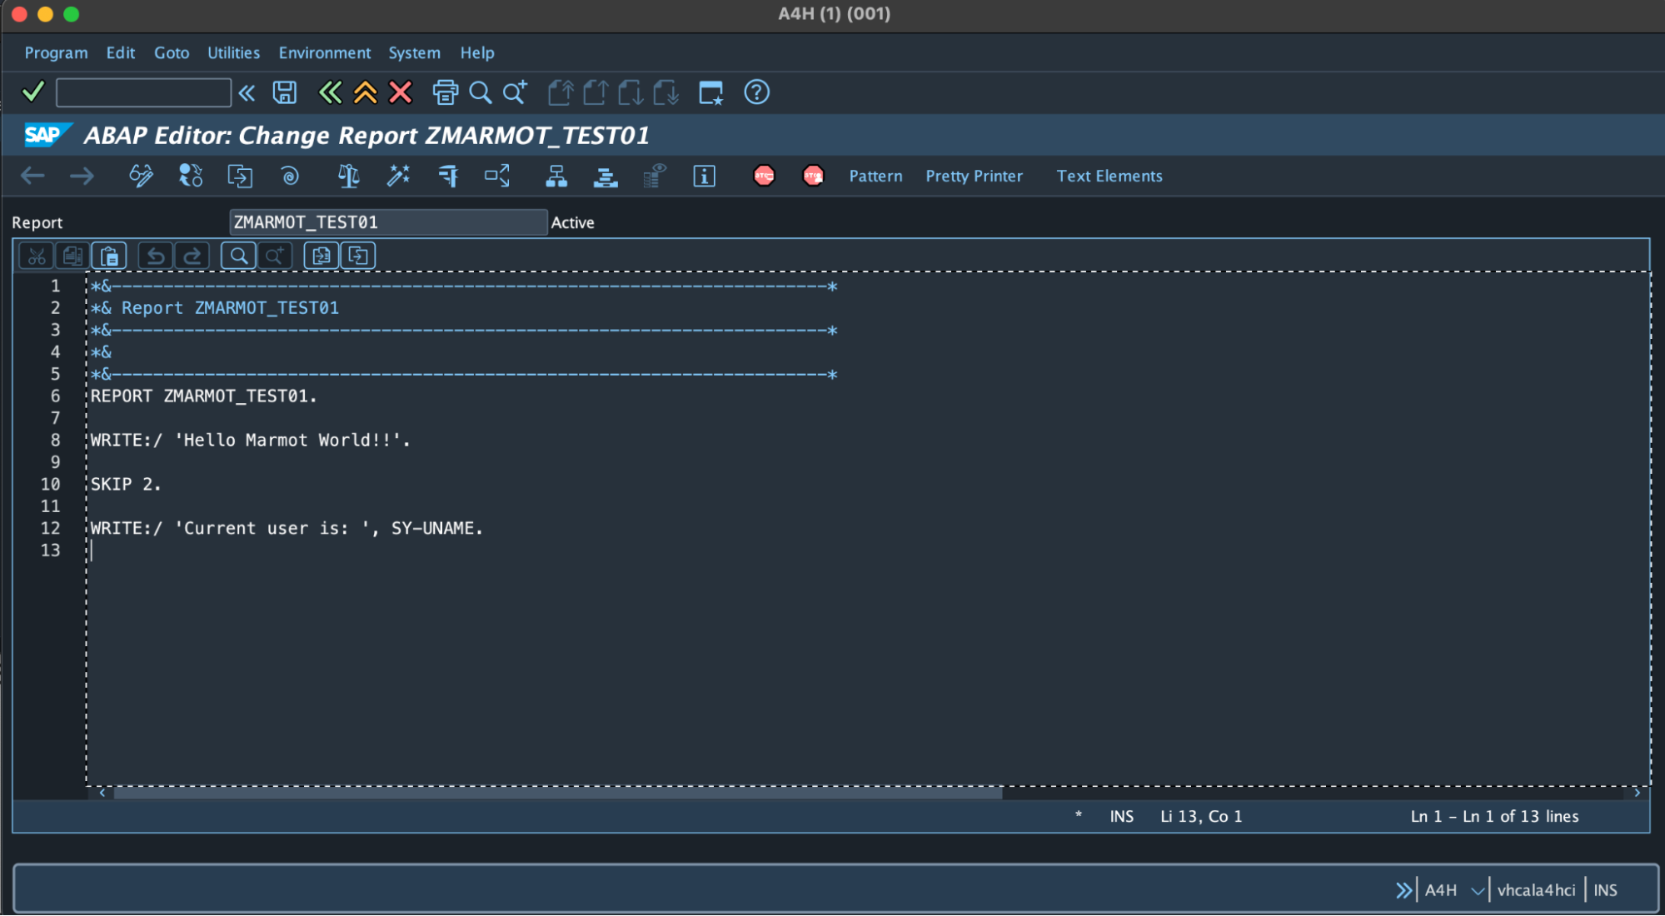The height and width of the screenshot is (916, 1665).
Task: Click the editor Download local file icon
Action: [x=358, y=256]
